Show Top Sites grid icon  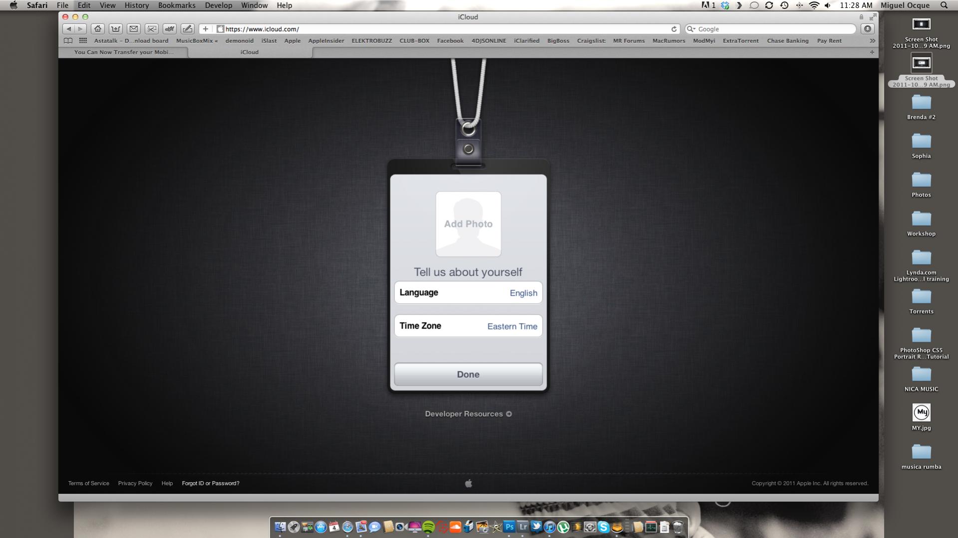(x=83, y=41)
